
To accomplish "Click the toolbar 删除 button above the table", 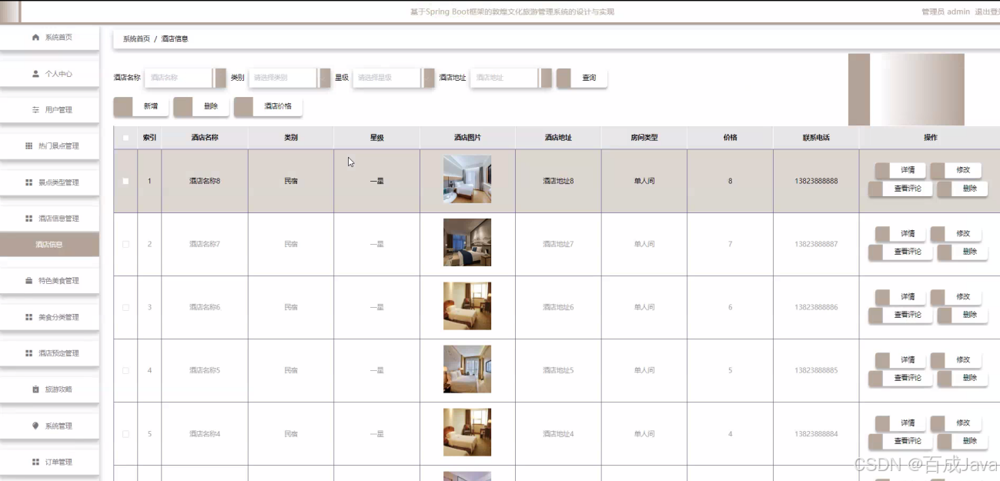I will [x=202, y=106].
